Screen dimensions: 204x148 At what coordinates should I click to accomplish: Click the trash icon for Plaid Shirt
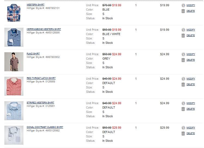tap(183, 60)
